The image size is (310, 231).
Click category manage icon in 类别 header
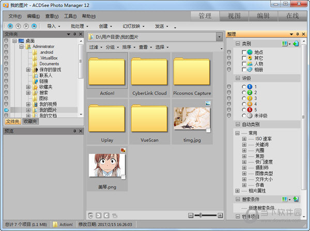pyautogui.click(x=285, y=43)
